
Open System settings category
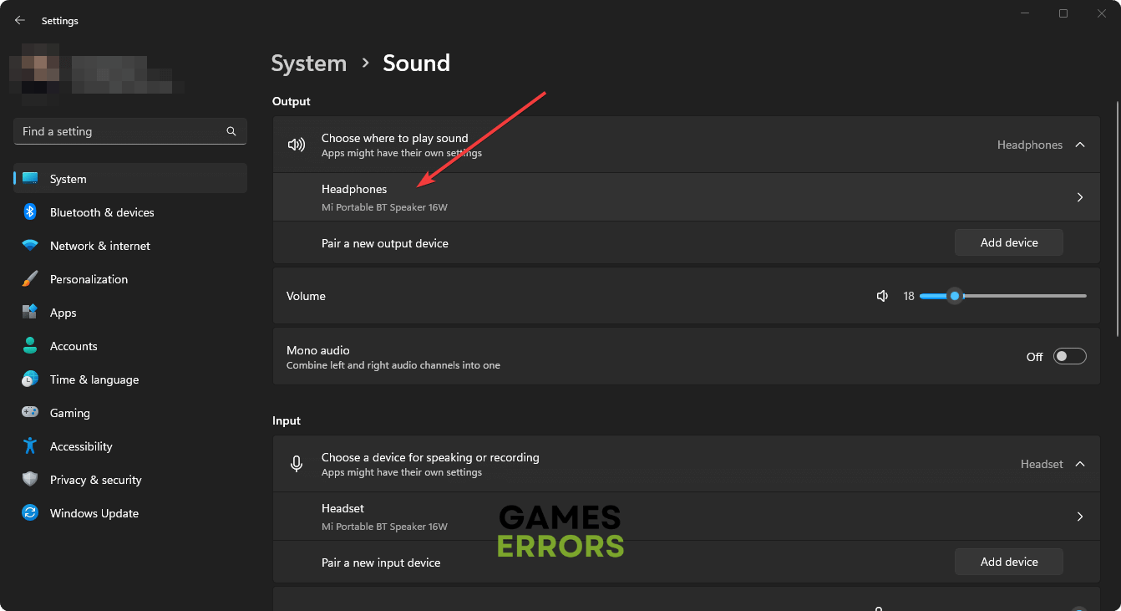pos(130,179)
